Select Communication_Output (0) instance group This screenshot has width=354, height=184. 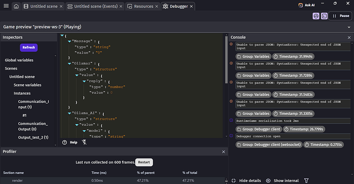[x=33, y=126]
